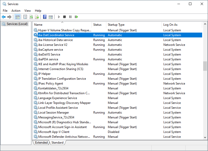The image size is (208, 151).
Task: Click the Forward arrow toolbar icon
Action: 9,17
